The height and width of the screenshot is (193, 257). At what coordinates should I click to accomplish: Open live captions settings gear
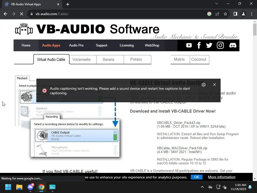pyautogui.click(x=203, y=85)
